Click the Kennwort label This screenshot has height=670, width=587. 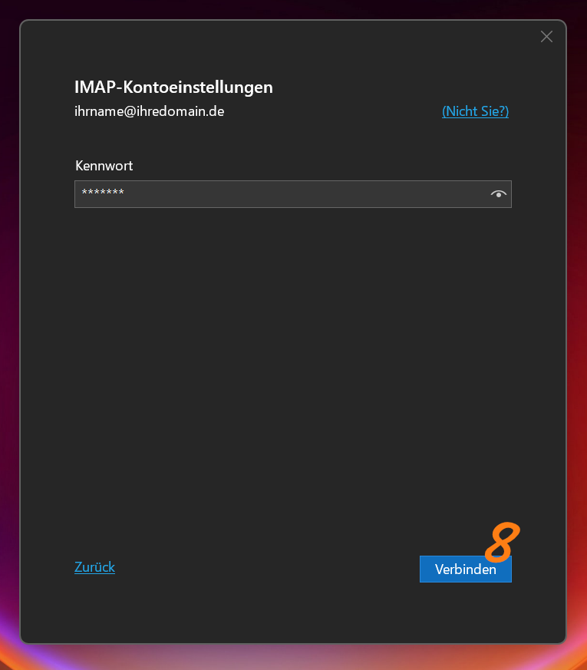coord(104,166)
